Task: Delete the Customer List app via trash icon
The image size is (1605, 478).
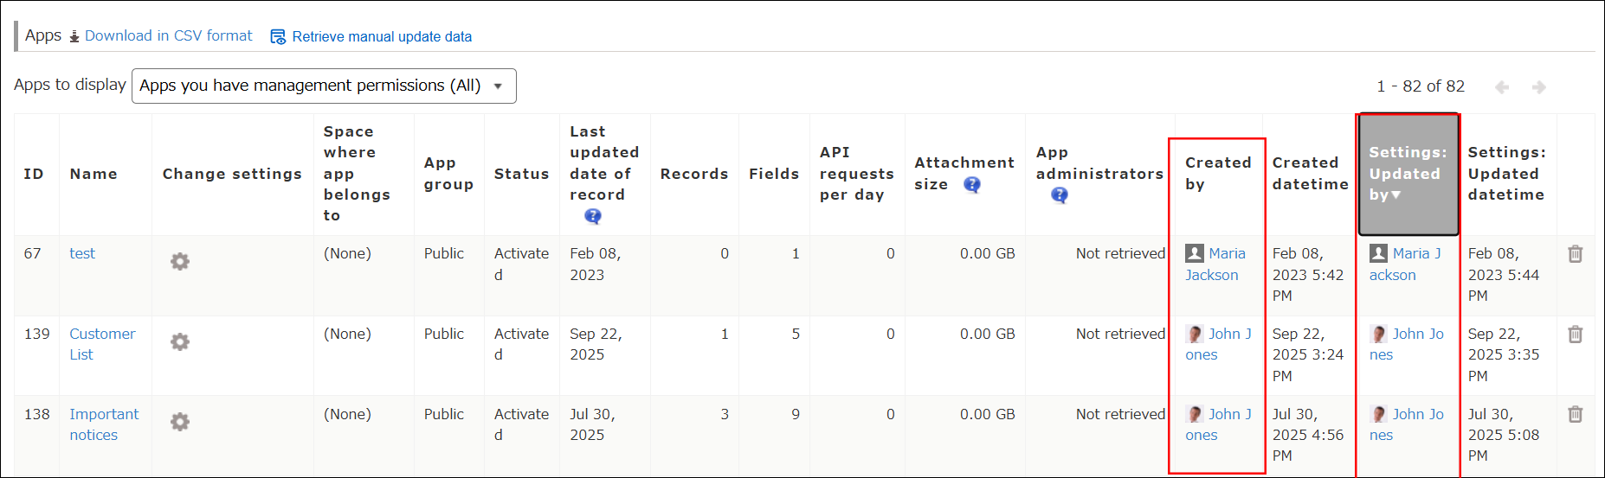Action: [1575, 335]
